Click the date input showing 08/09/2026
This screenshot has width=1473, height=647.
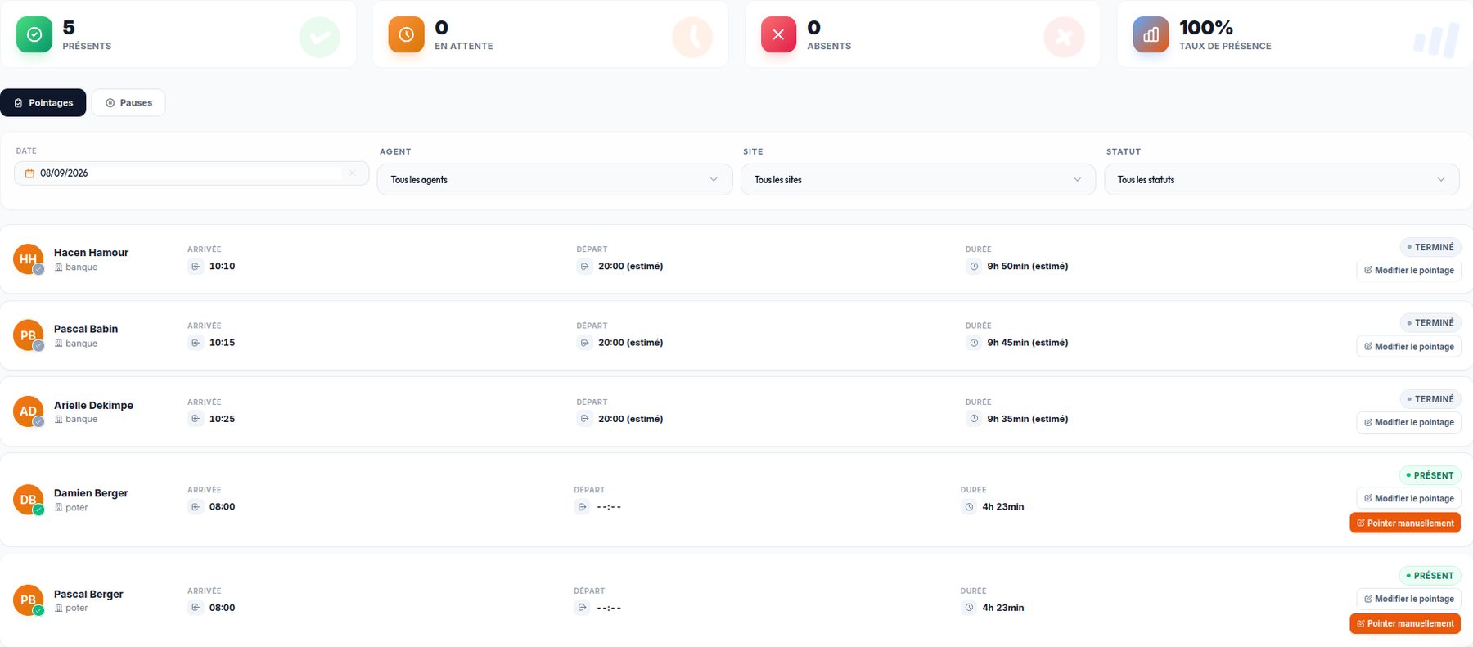tap(191, 173)
